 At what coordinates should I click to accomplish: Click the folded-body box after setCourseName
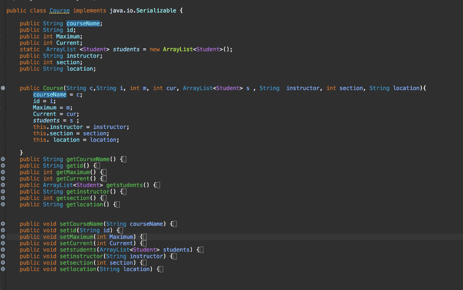tap(175, 224)
